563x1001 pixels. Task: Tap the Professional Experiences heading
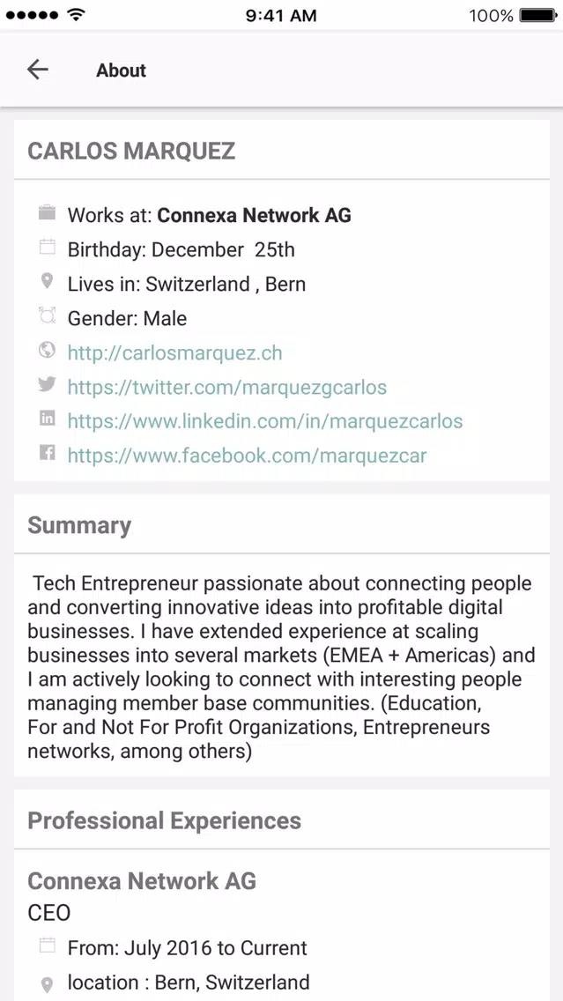click(164, 820)
